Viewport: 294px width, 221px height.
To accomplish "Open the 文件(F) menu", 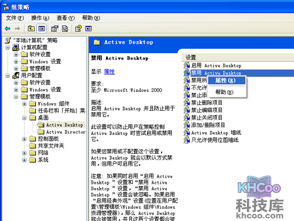I will [15, 18].
